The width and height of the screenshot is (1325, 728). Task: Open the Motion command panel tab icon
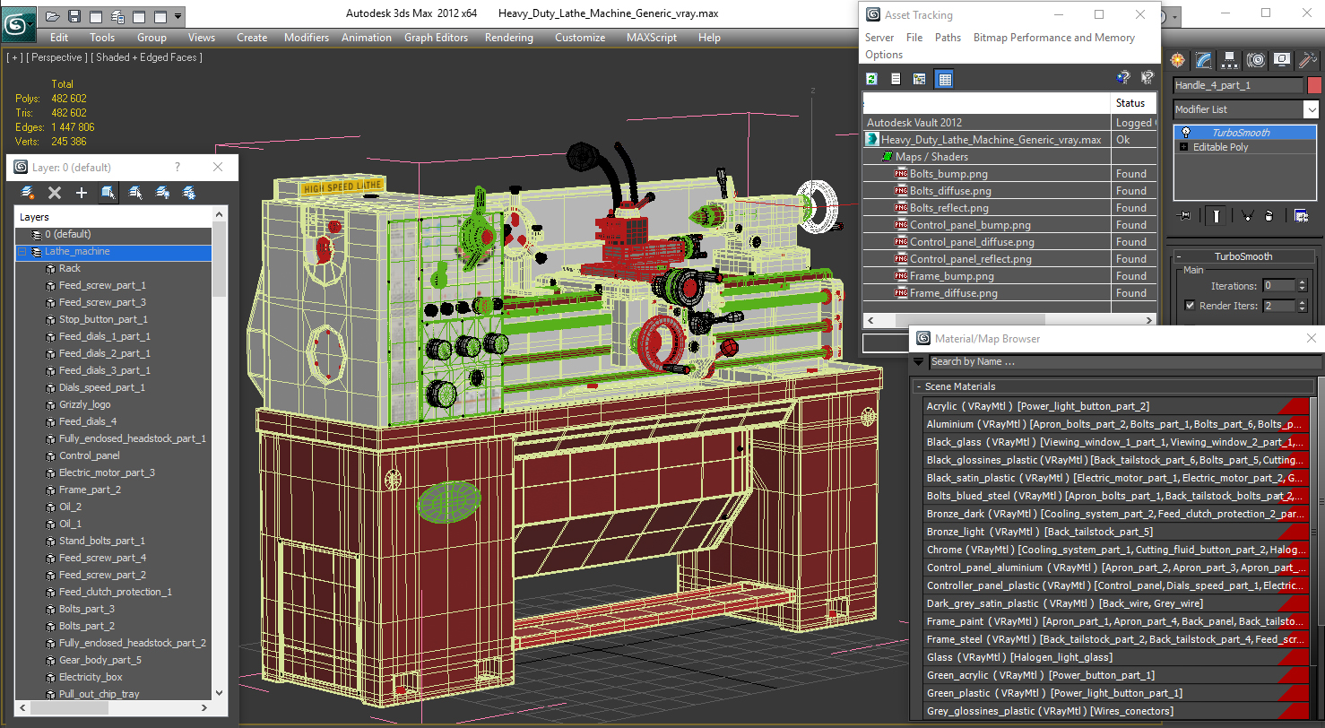point(1256,60)
